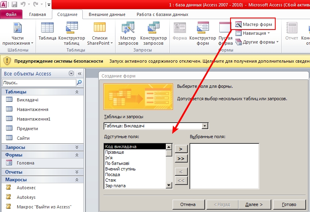Add selected field with > button
Image resolution: width=310 pixels, height=212 pixels.
(181, 149)
